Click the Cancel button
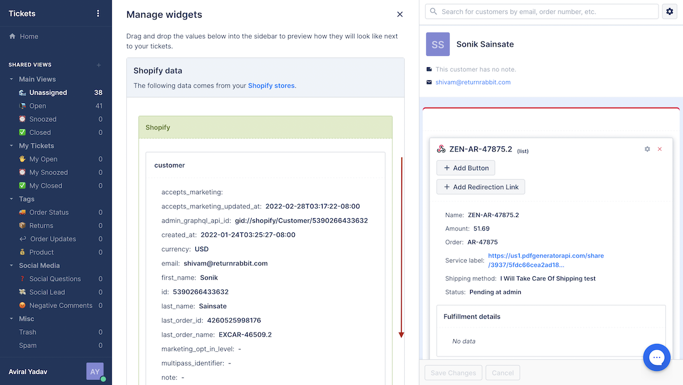 point(503,373)
